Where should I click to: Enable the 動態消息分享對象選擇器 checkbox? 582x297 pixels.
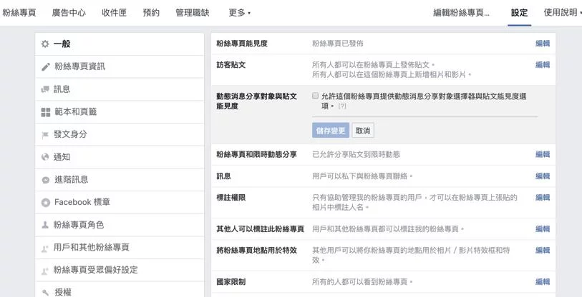pos(315,96)
